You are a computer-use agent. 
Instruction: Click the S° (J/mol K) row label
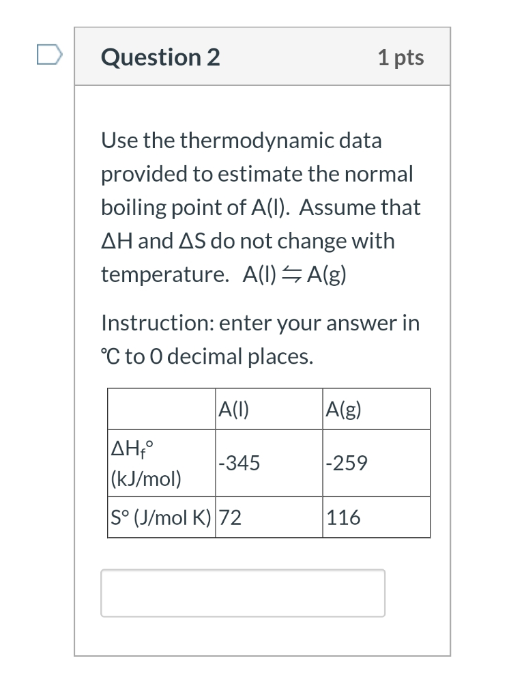click(161, 517)
